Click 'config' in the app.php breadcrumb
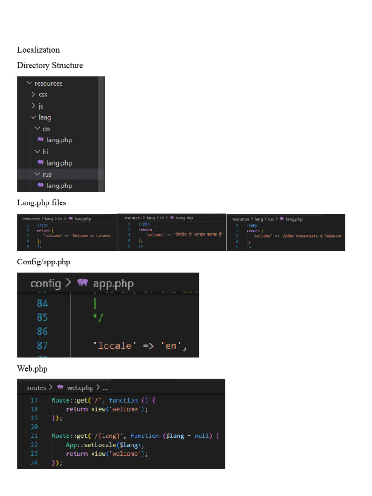 [x=46, y=283]
